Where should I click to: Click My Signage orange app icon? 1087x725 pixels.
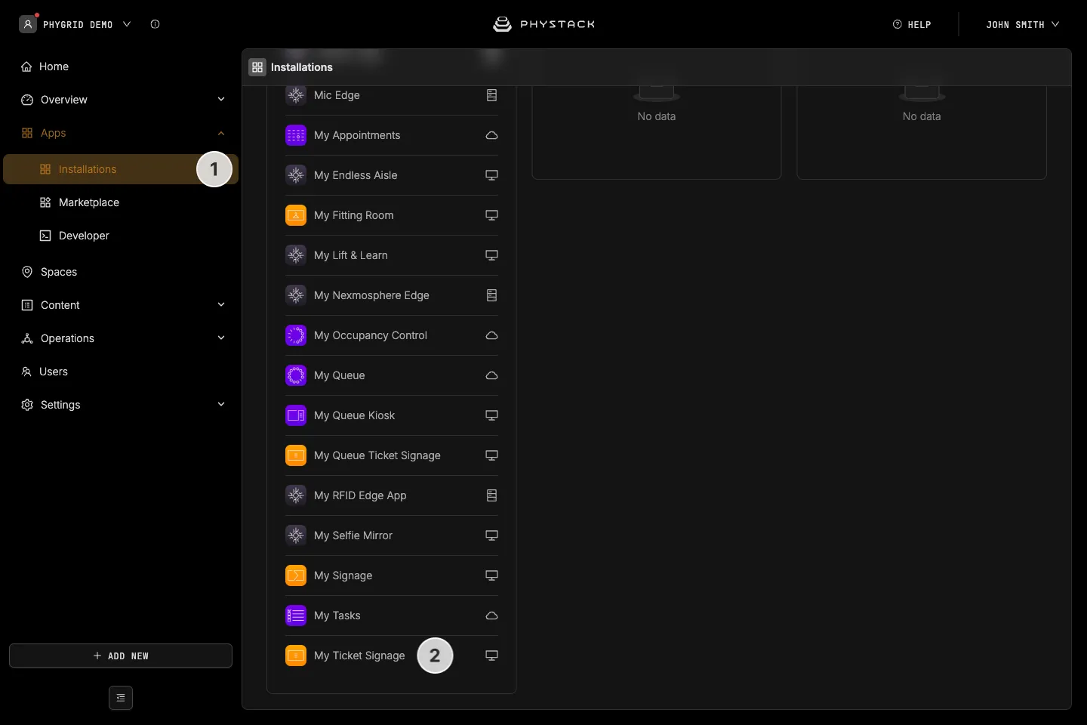[296, 575]
